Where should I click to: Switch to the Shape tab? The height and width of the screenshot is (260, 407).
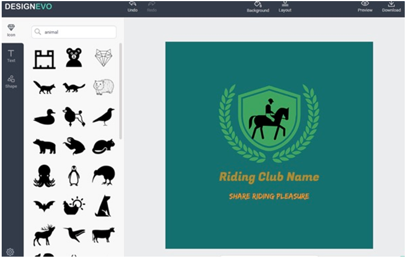(11, 82)
